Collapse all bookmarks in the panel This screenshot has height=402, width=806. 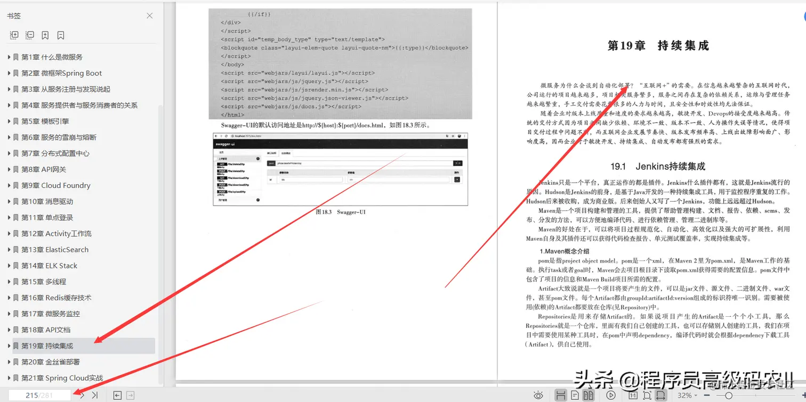coord(30,35)
